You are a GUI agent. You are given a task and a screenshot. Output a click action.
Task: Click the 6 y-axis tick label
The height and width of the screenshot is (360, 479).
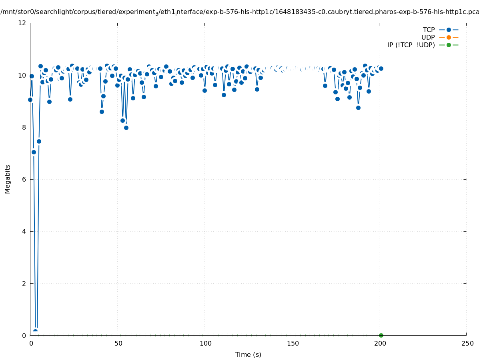[24, 179]
